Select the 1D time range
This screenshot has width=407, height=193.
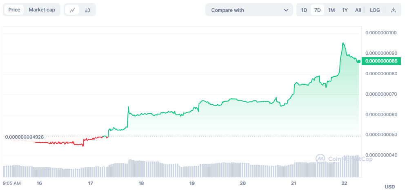click(x=304, y=10)
